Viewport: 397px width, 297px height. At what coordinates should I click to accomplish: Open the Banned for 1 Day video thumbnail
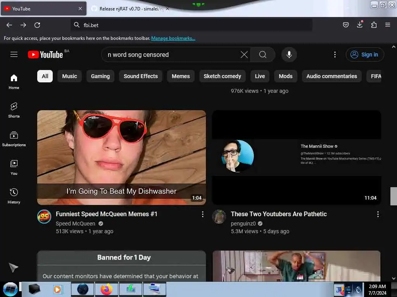[x=121, y=266]
